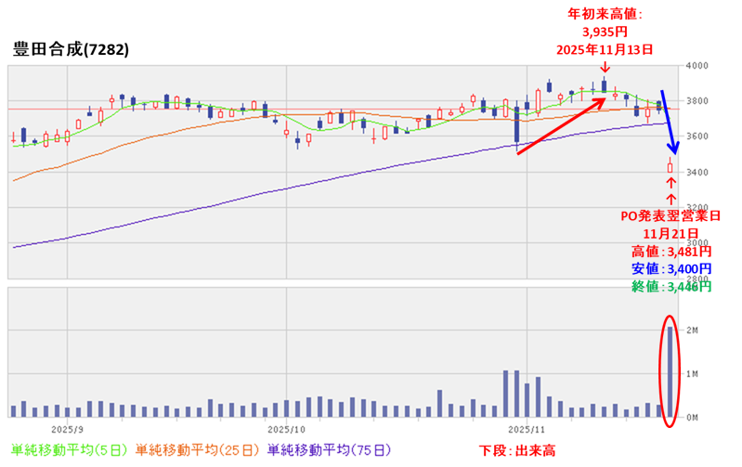Select the 単純移動平均(75日) legend entry
The height and width of the screenshot is (467, 742).
(x=332, y=450)
